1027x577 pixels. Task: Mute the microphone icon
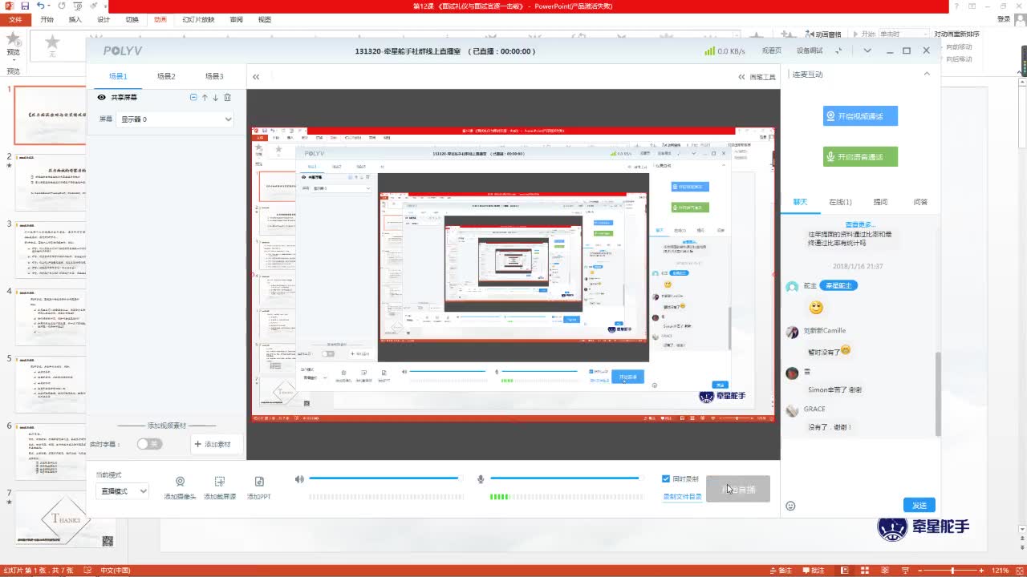coord(481,479)
